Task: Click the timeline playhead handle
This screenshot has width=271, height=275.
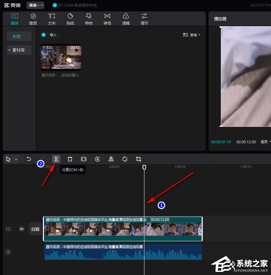Action: point(144,167)
